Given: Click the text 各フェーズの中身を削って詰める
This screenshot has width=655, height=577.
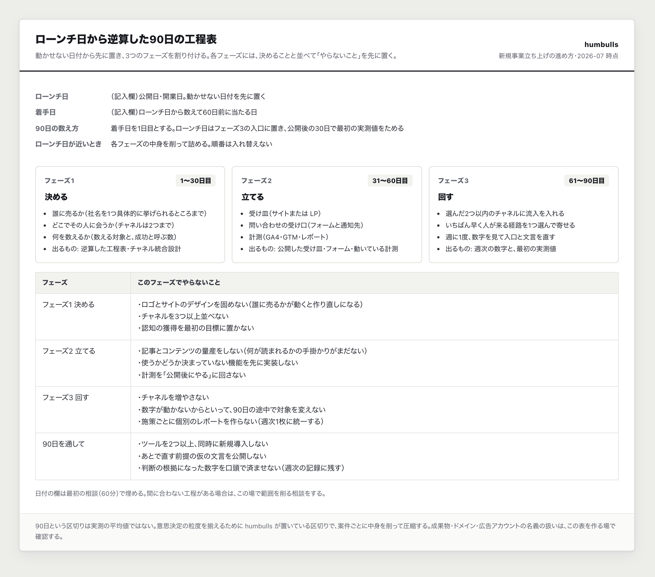Looking at the screenshot, I should [191, 144].
